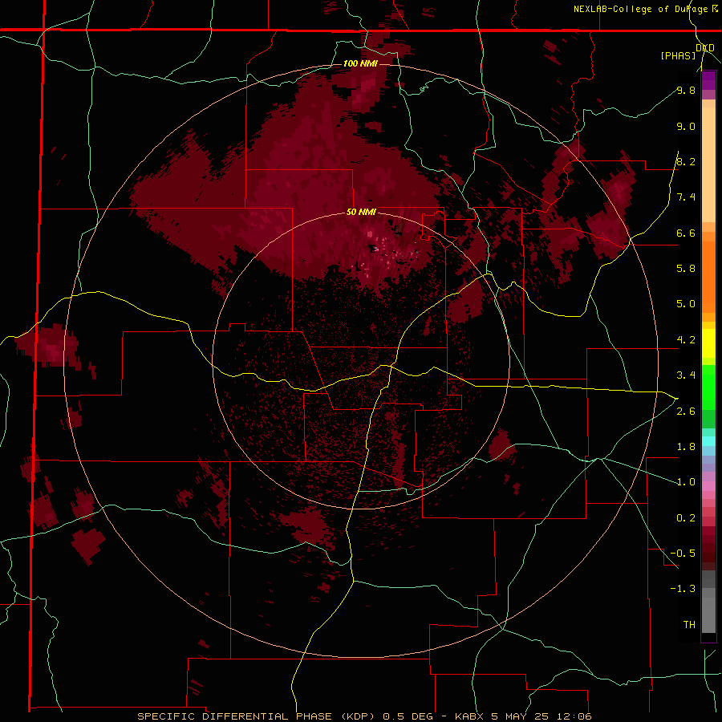
Task: Click the 5.8 value on color scale
Action: coord(686,268)
